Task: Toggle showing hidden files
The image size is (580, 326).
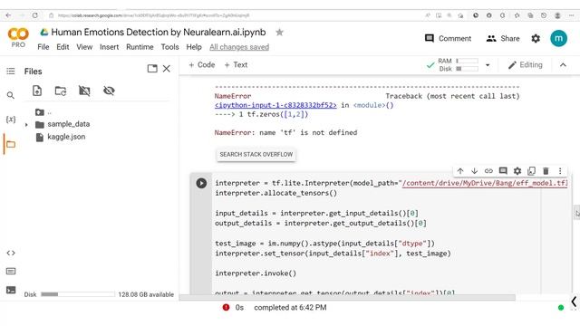Action: [x=109, y=91]
